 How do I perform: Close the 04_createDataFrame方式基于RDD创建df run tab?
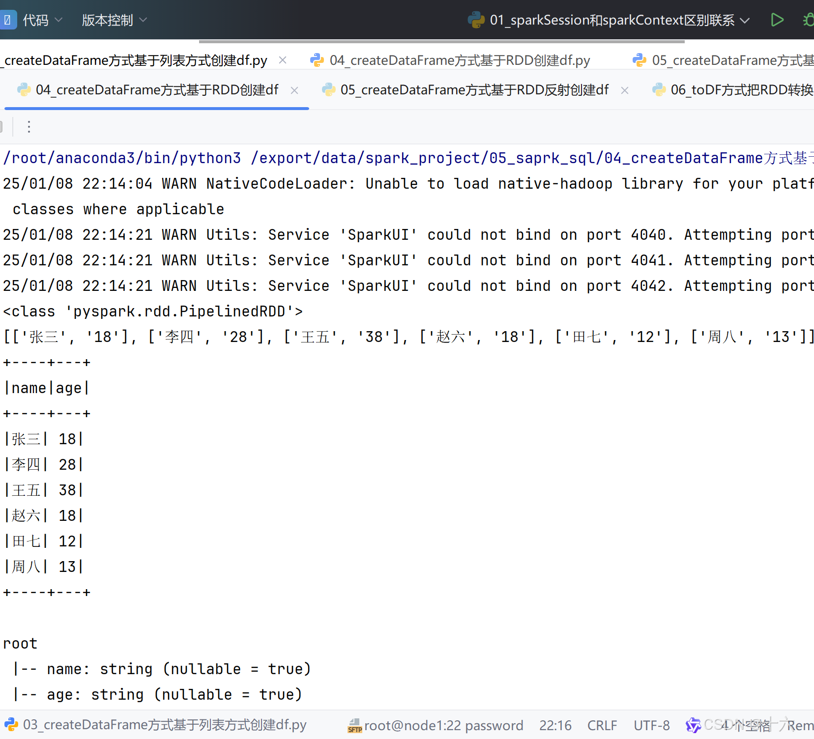coord(294,90)
